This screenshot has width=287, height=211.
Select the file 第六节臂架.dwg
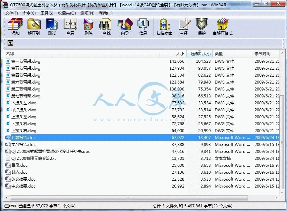(x=26, y=82)
